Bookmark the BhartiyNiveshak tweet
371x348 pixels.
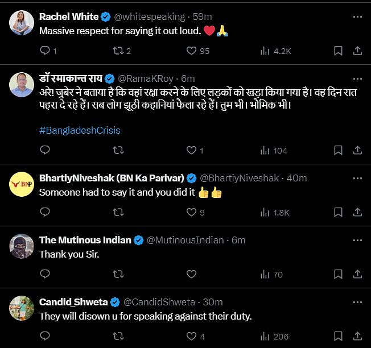pyautogui.click(x=338, y=212)
